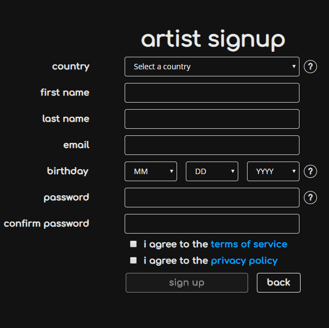Click the 'confirm password' field label

tap(46, 224)
